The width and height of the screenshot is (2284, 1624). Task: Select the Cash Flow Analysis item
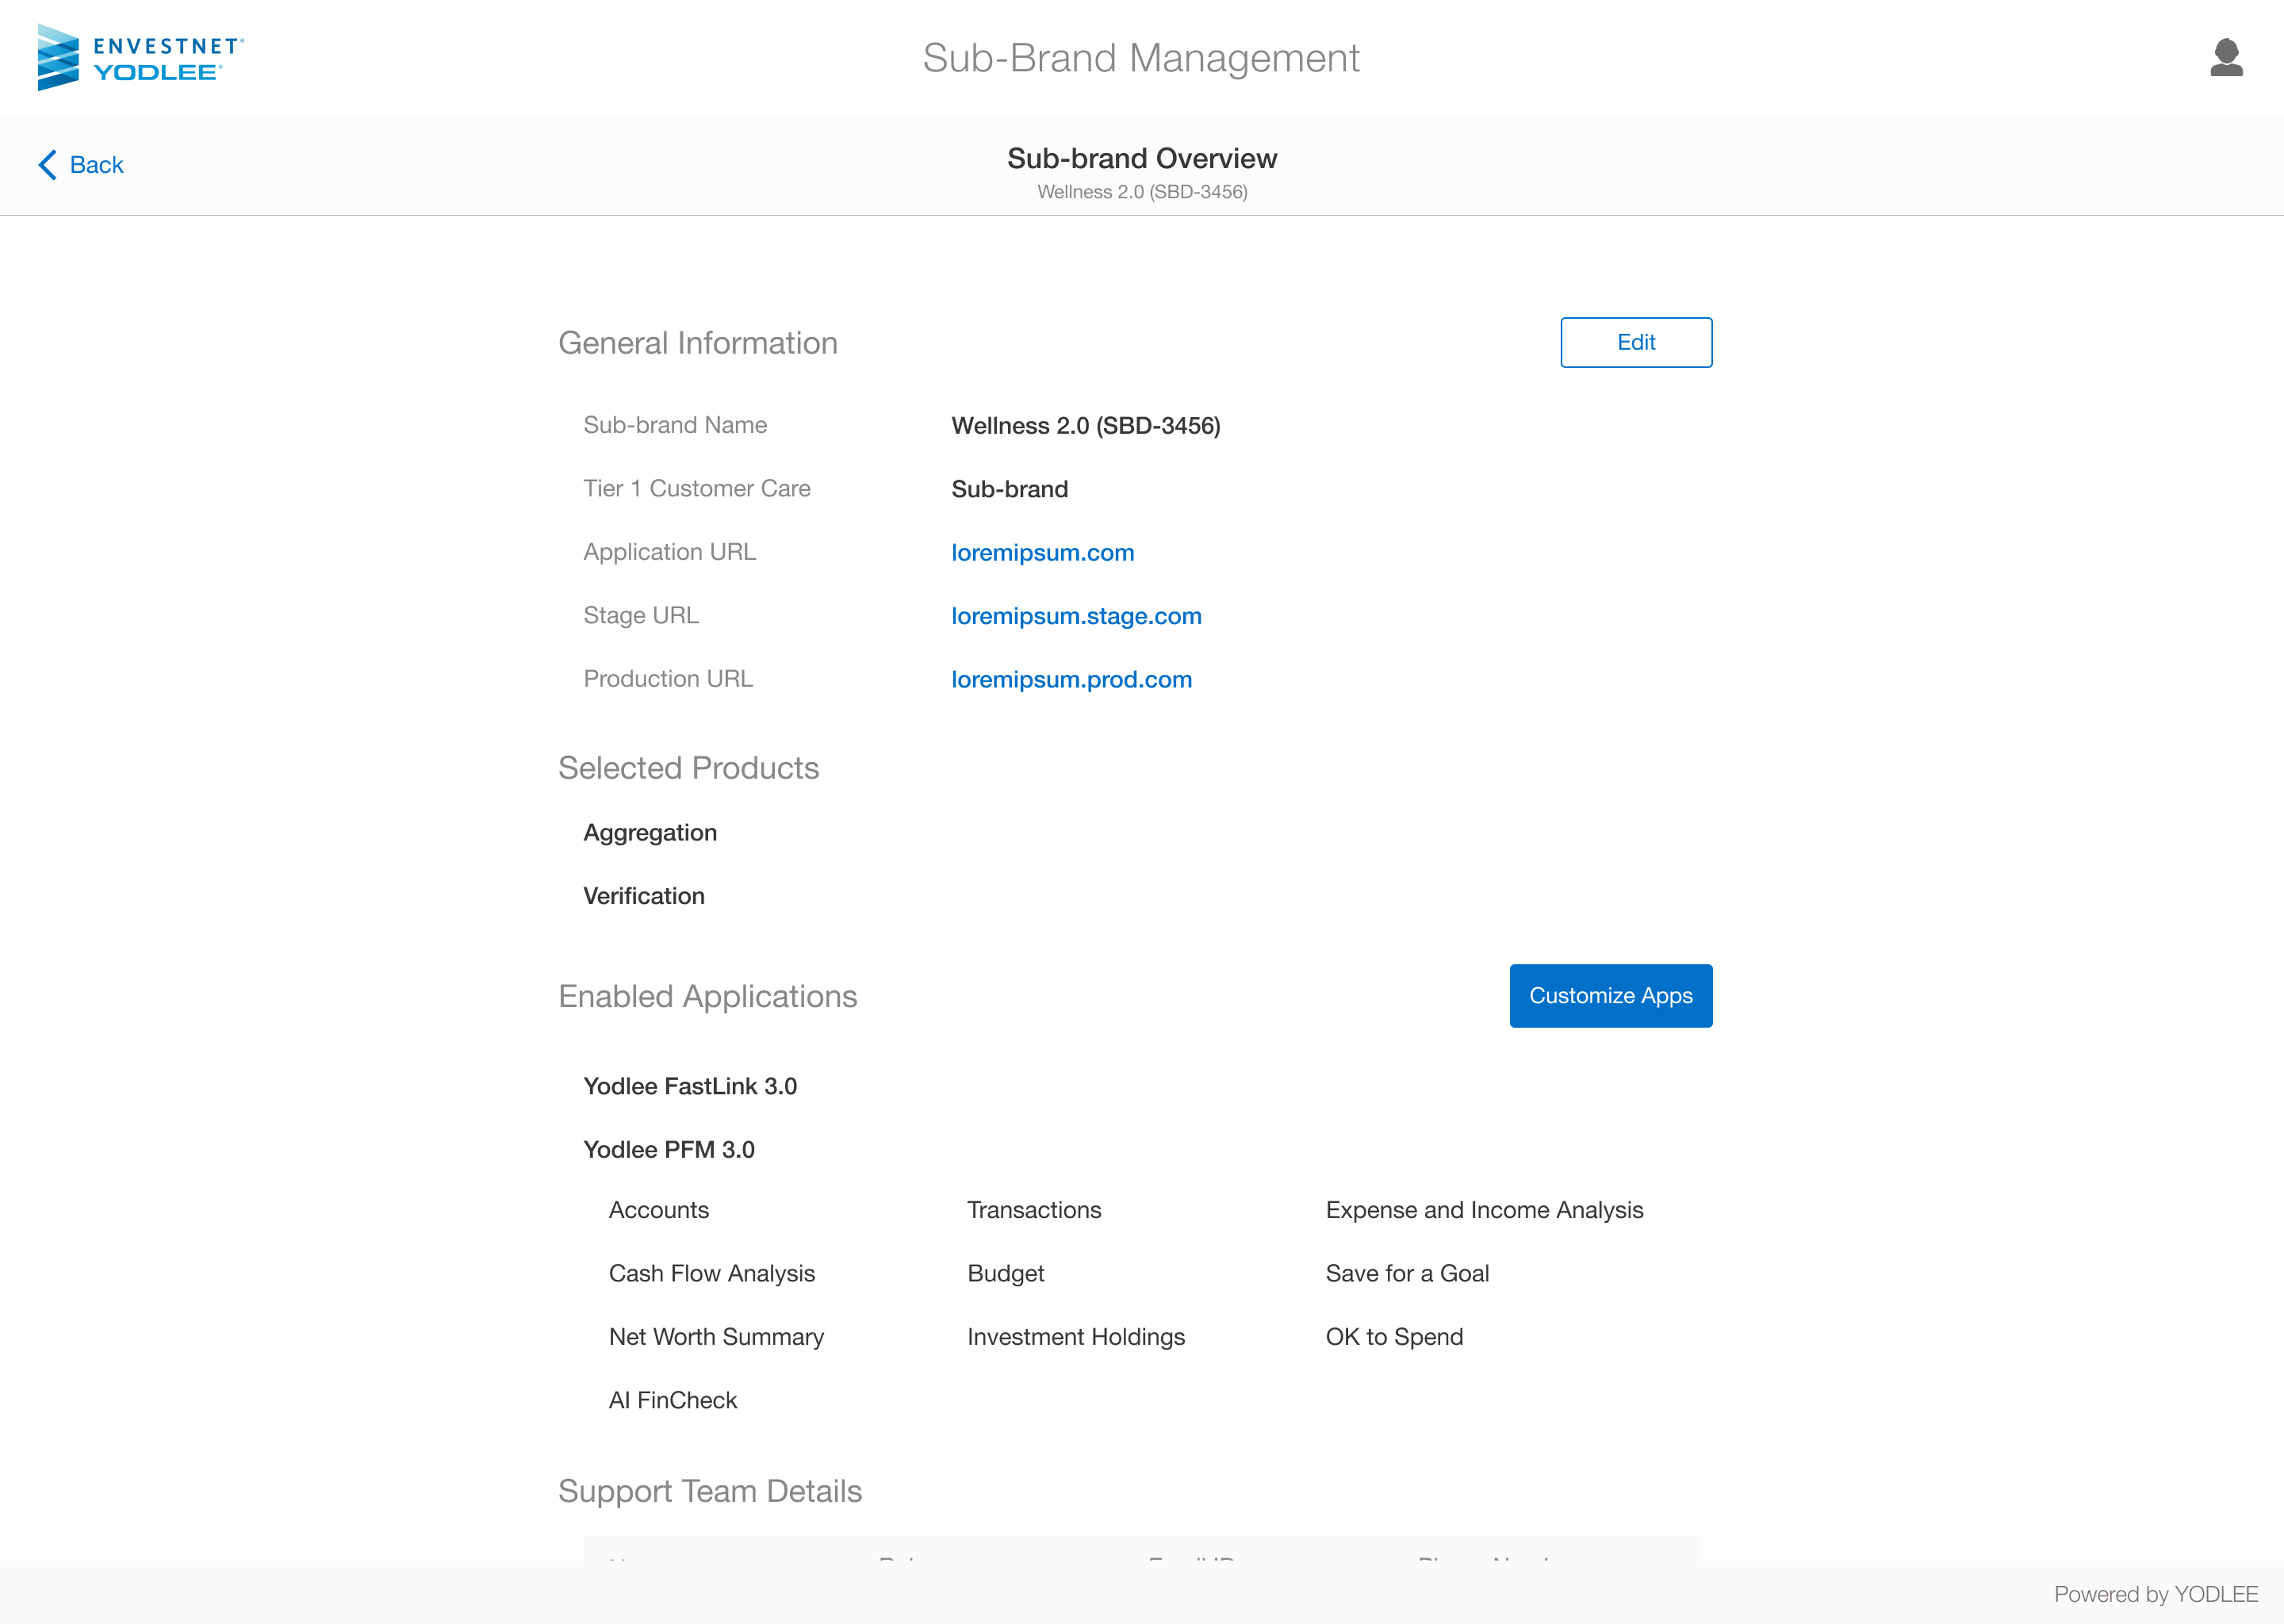coord(712,1273)
